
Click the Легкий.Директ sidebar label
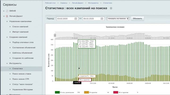click(x=16, y=16)
